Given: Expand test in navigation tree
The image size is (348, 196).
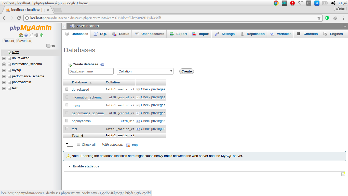Looking at the screenshot, I should tap(4, 88).
